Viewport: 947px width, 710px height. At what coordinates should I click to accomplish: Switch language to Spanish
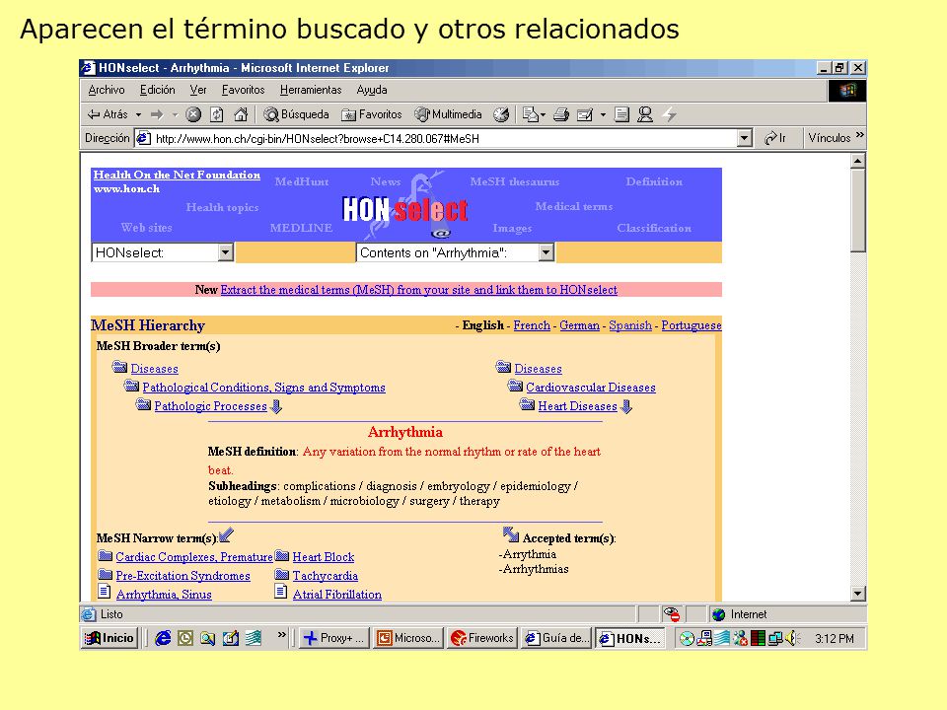[x=630, y=325]
